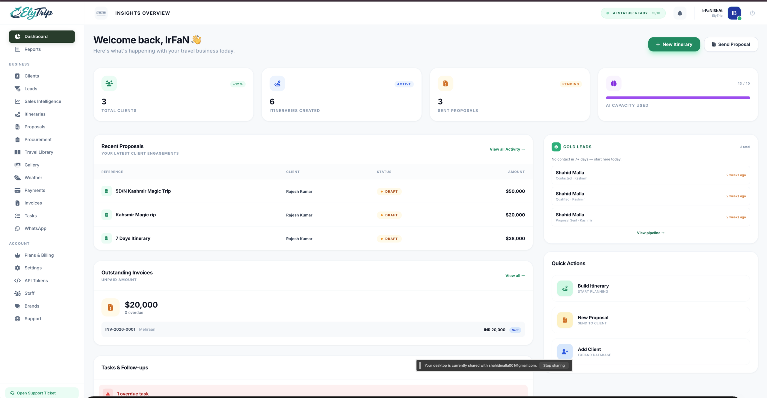Open the IB user avatar
The height and width of the screenshot is (398, 767).
(x=734, y=13)
